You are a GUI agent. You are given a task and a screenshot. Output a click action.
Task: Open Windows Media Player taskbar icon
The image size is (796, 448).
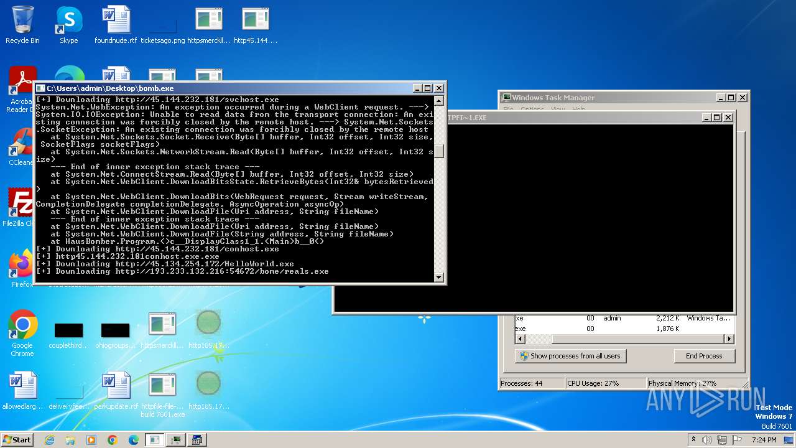(x=91, y=440)
